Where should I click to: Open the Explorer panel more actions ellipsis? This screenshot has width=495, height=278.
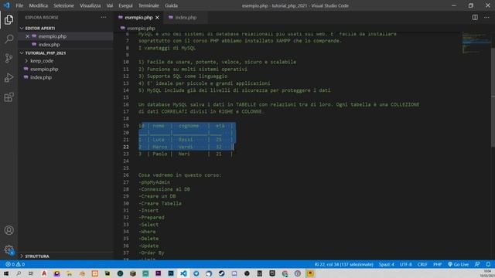[x=104, y=17]
